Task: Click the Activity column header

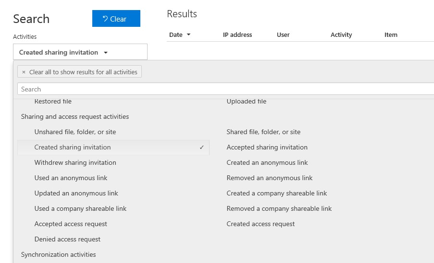Action: (341, 35)
